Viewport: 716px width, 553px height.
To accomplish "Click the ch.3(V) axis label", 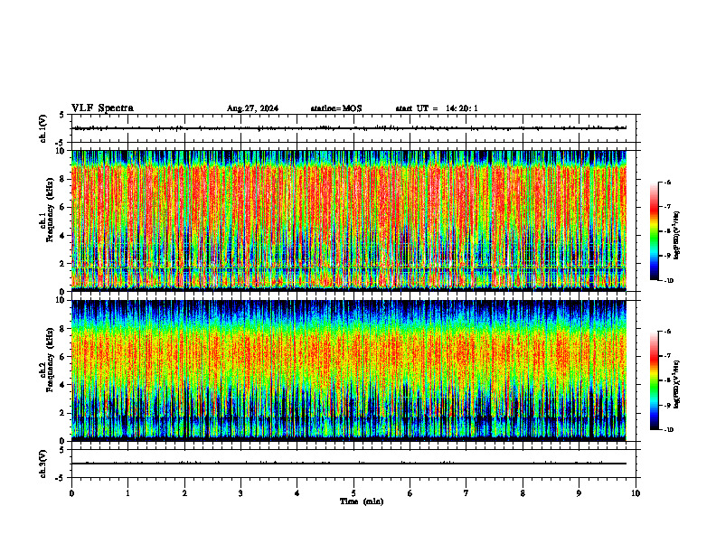I will coord(43,464).
